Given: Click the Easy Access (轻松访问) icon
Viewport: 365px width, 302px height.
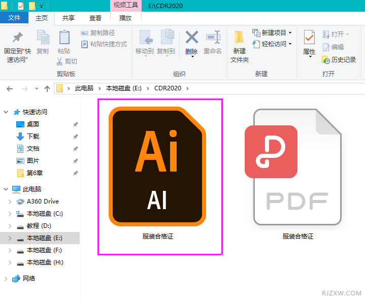Looking at the screenshot, I should [x=256, y=44].
